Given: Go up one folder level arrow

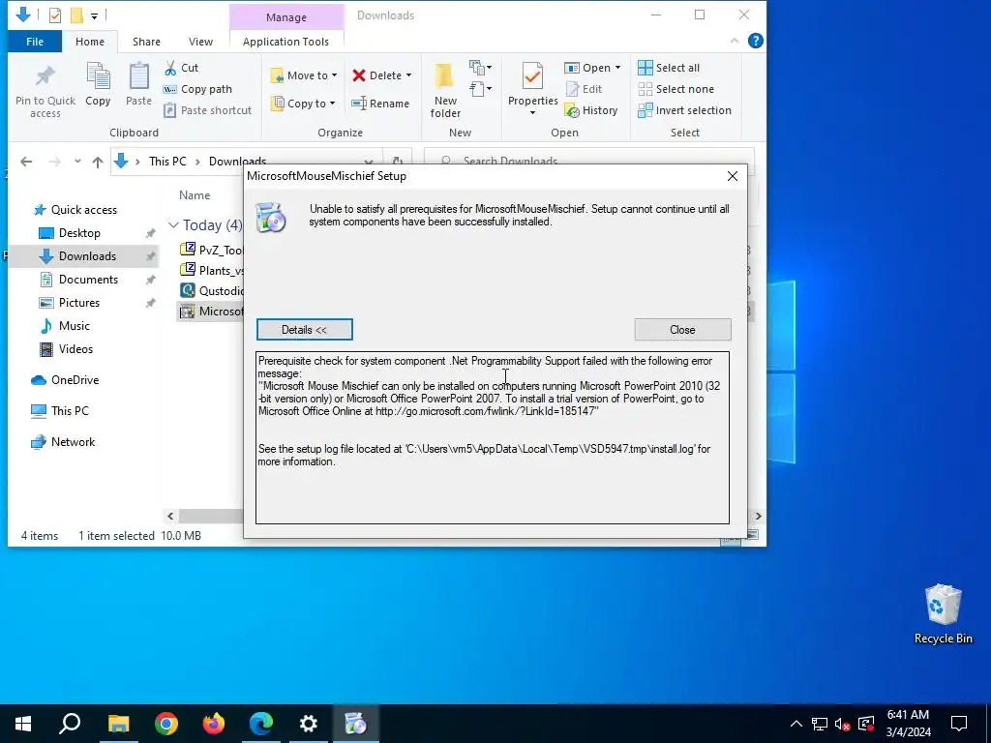Looking at the screenshot, I should (x=98, y=162).
